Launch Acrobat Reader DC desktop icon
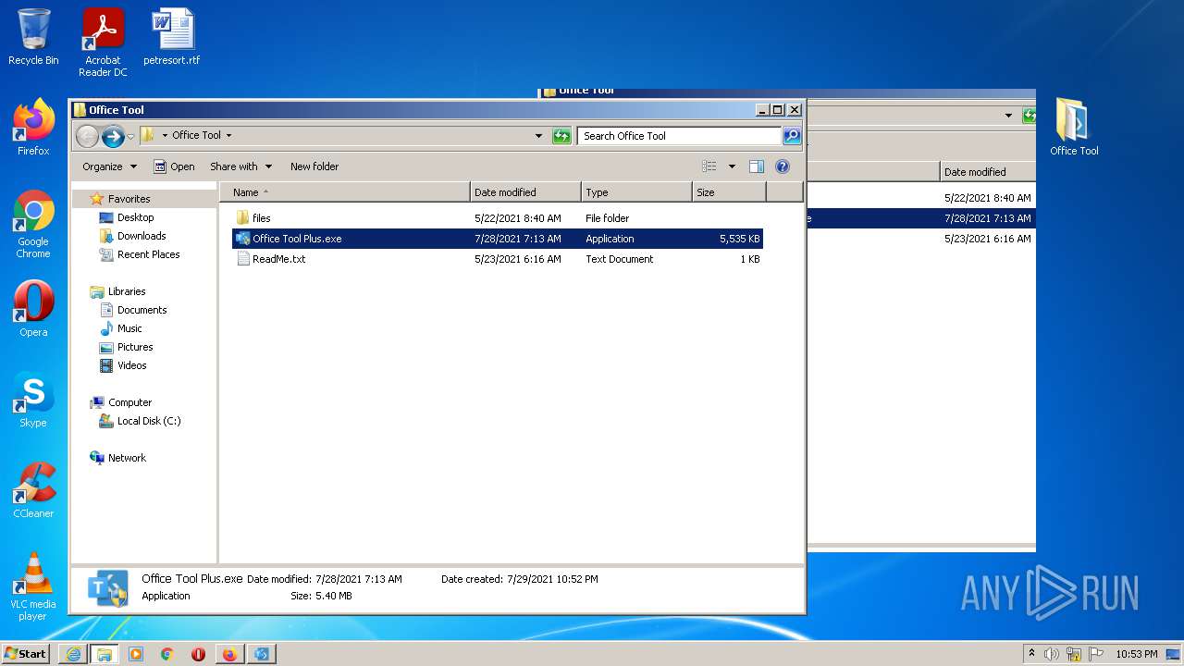The height and width of the screenshot is (666, 1184). pyautogui.click(x=103, y=43)
